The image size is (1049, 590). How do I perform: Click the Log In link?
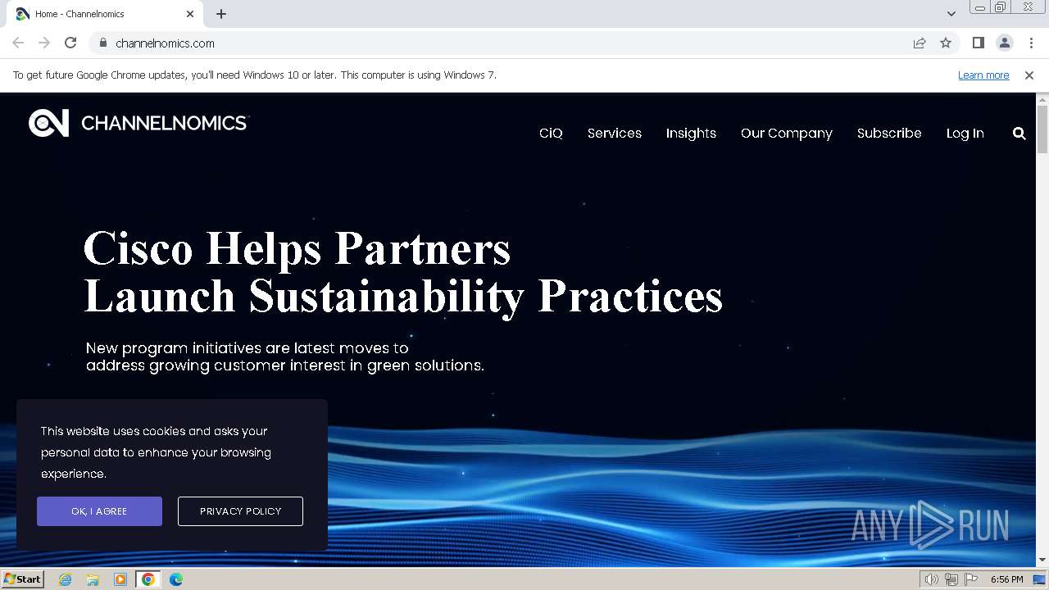click(x=965, y=133)
